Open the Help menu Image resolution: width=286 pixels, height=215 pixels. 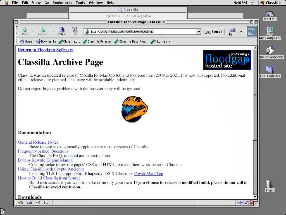(x=110, y=3)
